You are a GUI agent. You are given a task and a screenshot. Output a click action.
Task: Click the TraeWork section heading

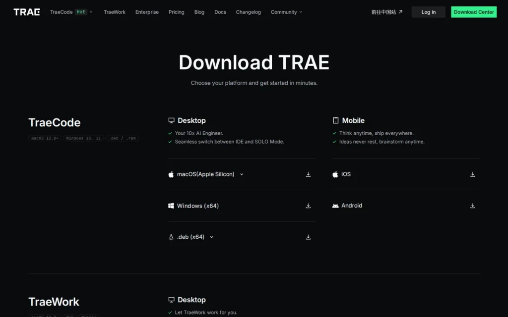point(54,302)
